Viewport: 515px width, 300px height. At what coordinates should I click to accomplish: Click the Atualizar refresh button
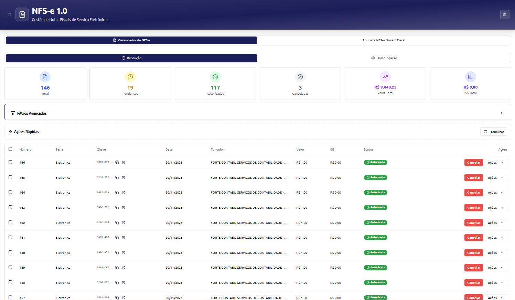(x=494, y=132)
